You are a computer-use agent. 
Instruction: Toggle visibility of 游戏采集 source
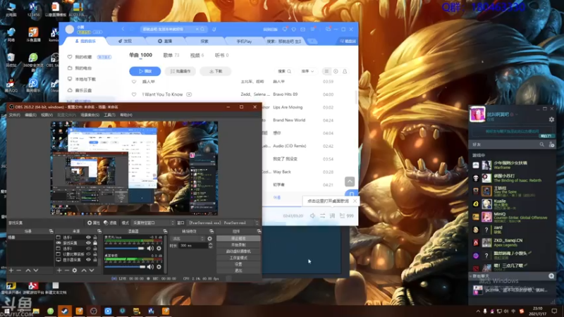tap(88, 243)
